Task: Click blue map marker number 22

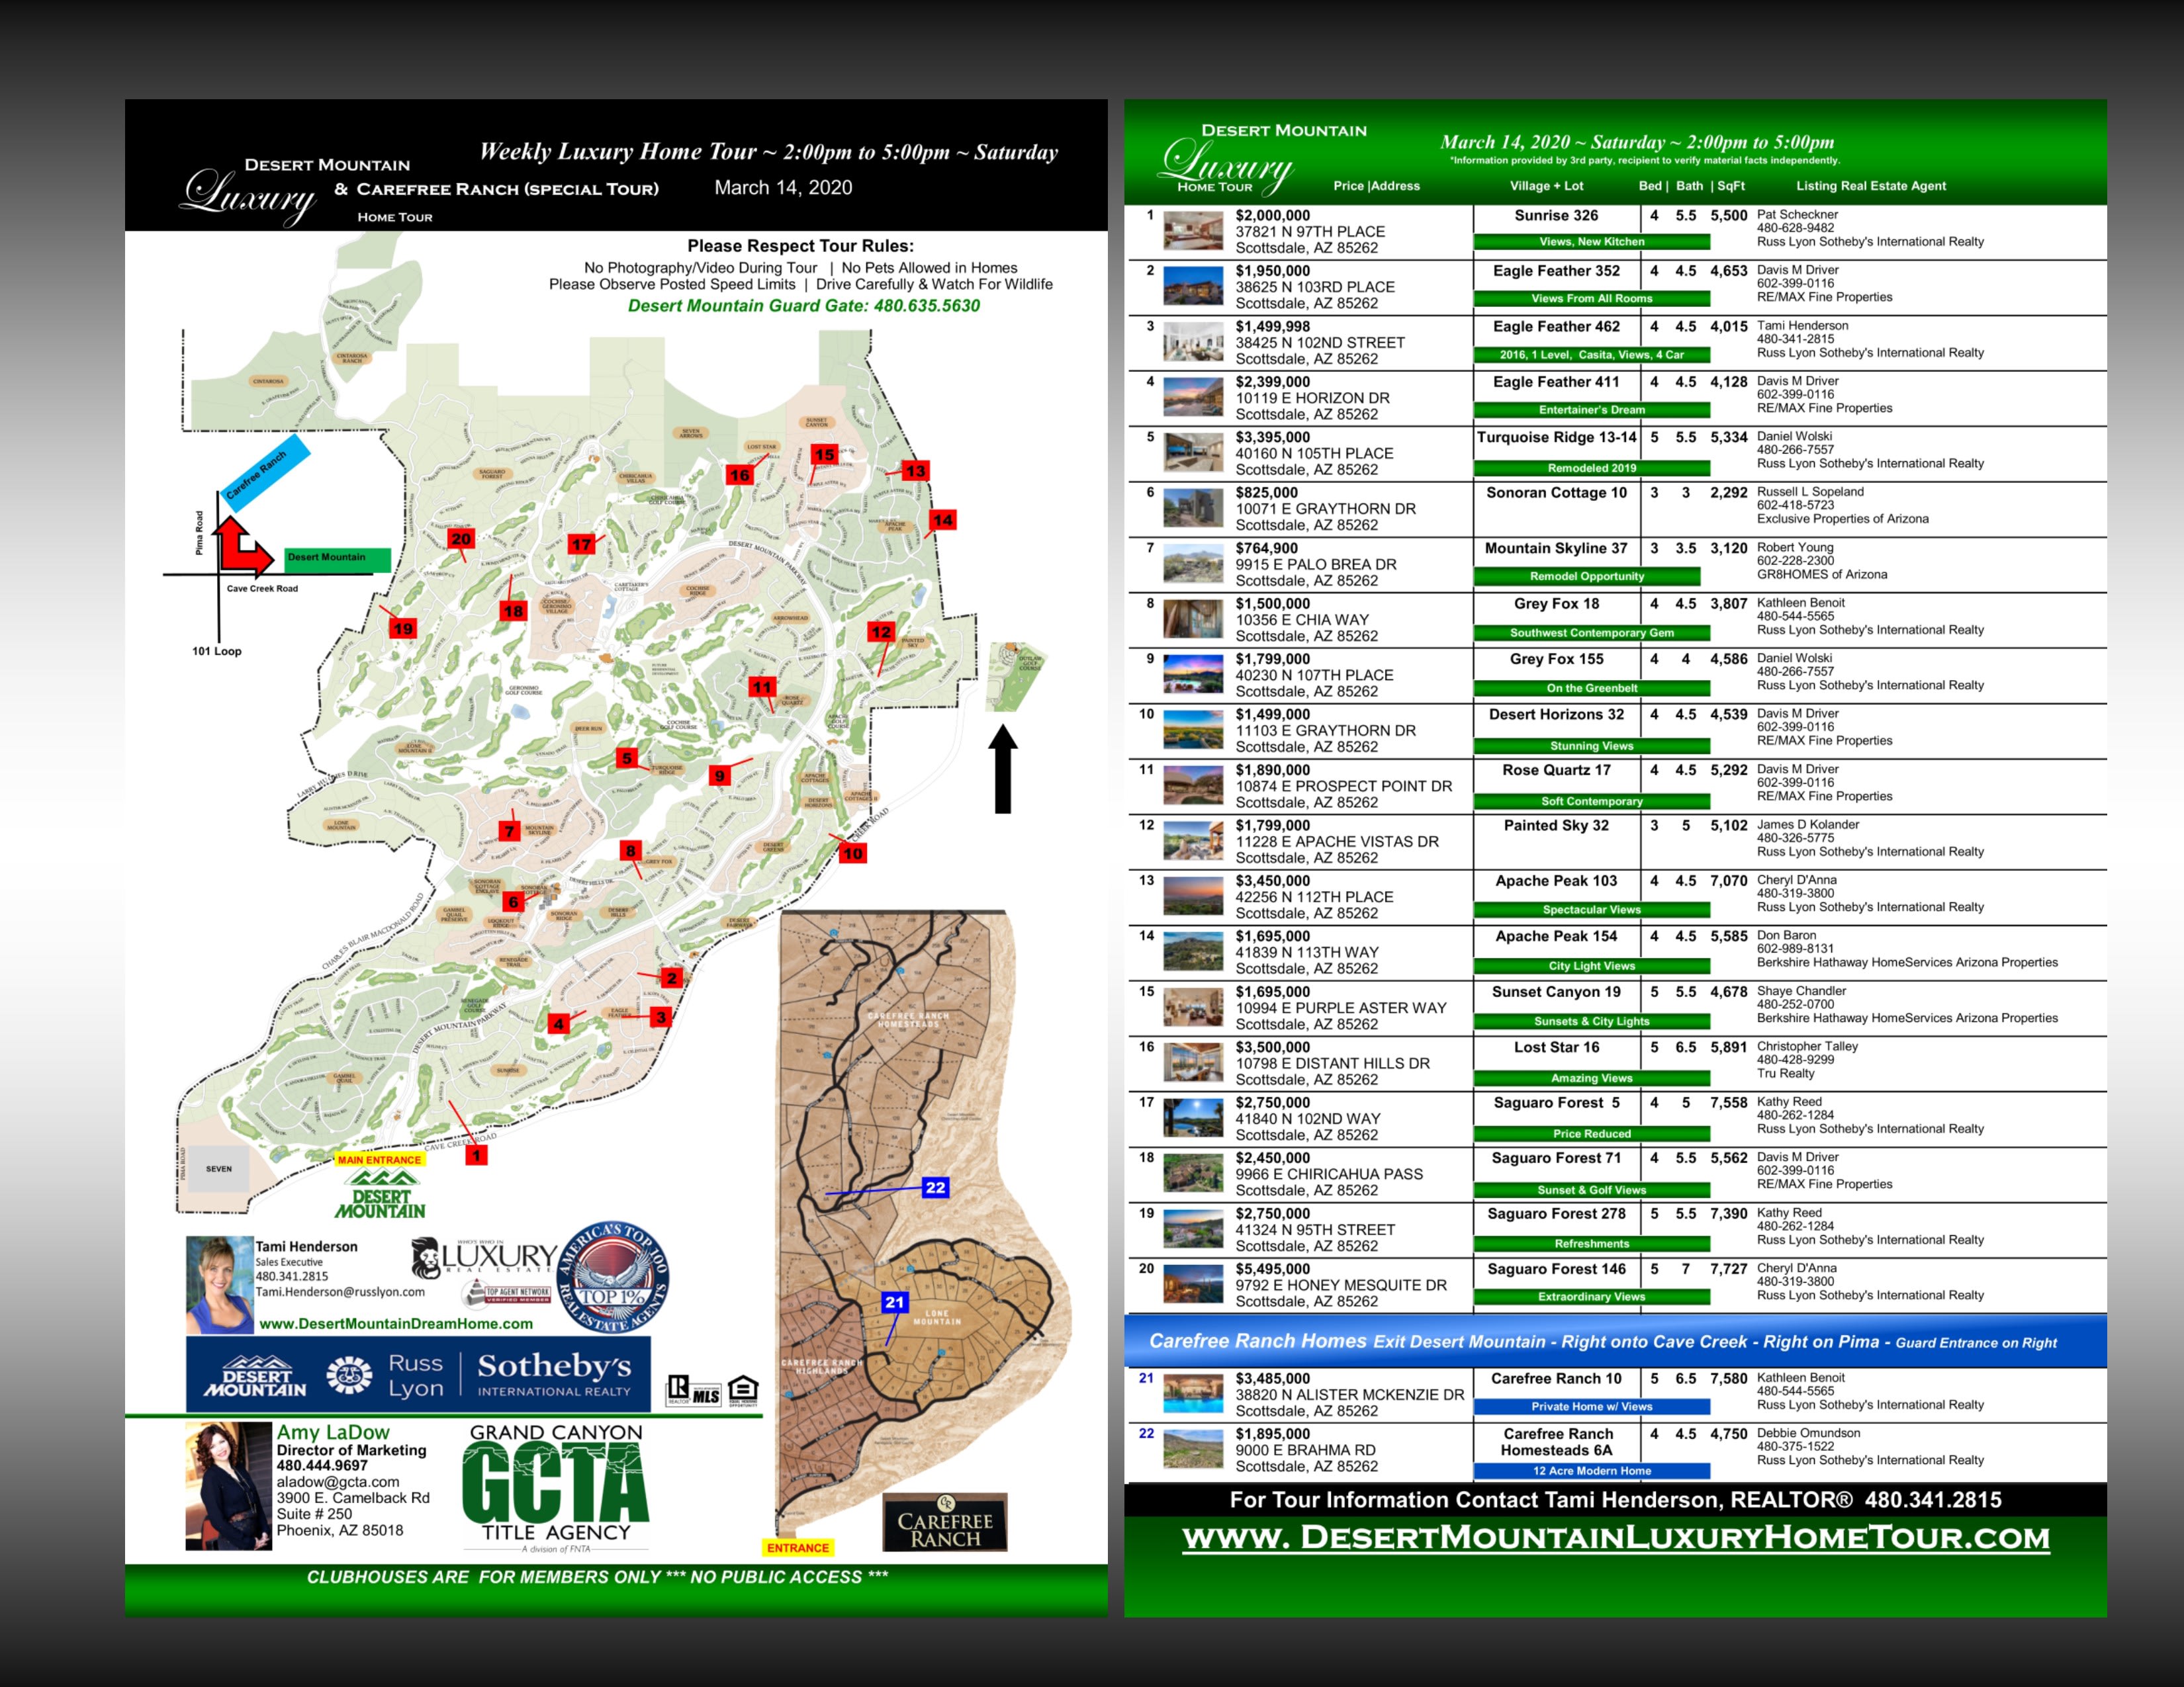Action: point(935,1188)
